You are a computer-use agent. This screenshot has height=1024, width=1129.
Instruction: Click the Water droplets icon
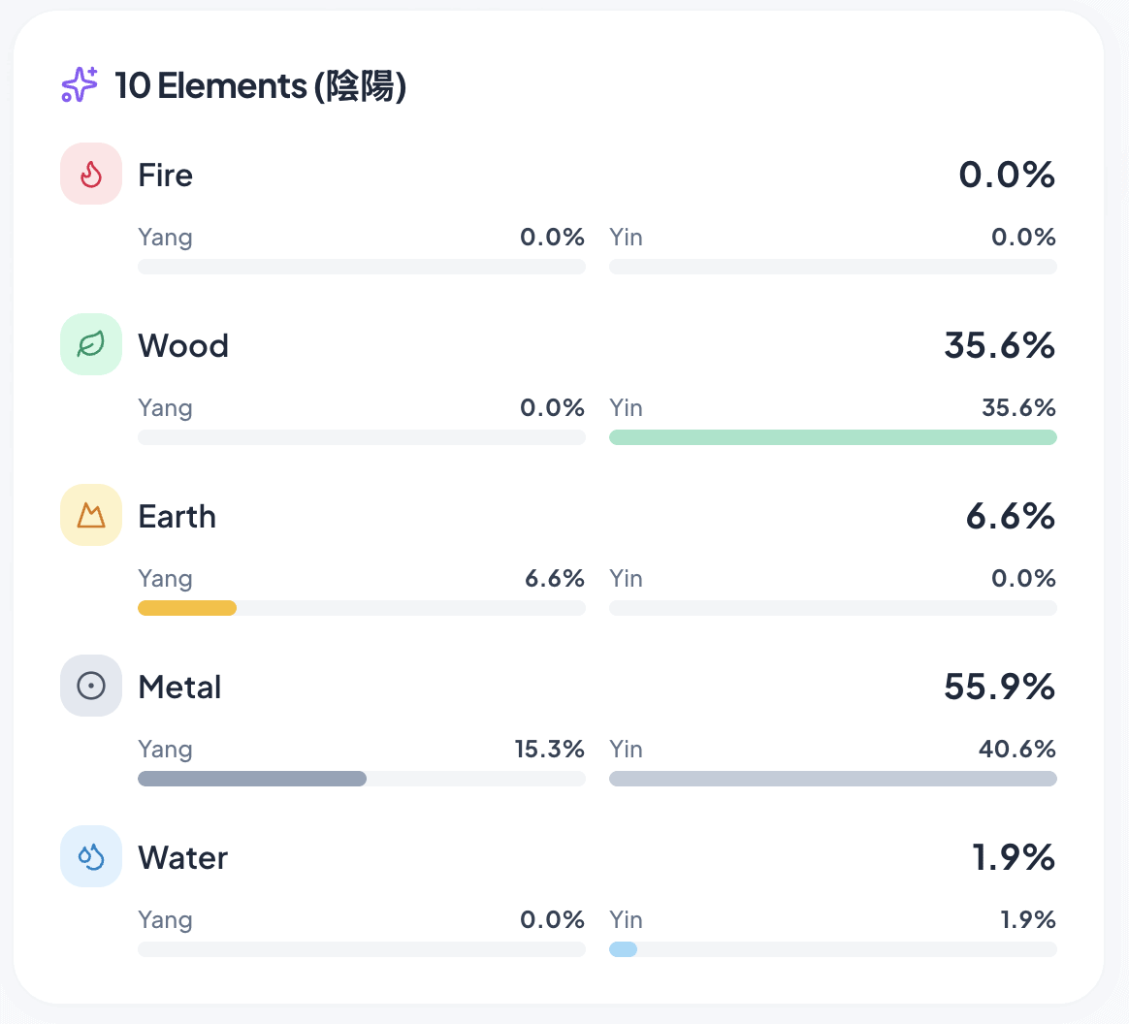pos(91,856)
